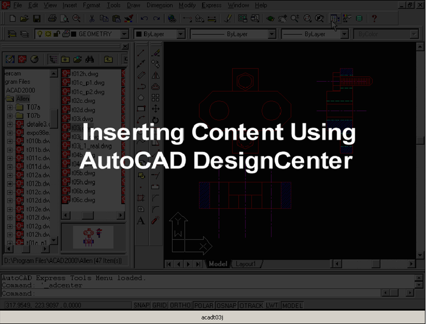
Task: Select the Rectangle draw tool
Action: 141,109
